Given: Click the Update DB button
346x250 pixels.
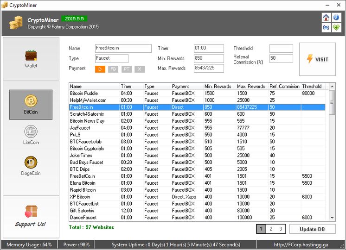Looking at the screenshot, I should click(313, 229).
